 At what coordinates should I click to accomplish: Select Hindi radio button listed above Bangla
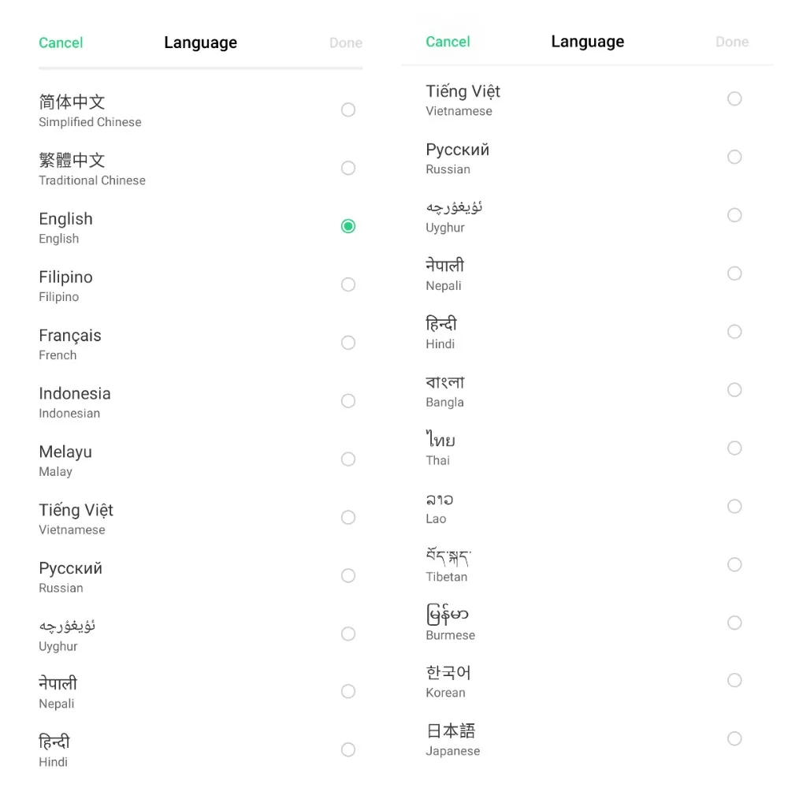[734, 332]
